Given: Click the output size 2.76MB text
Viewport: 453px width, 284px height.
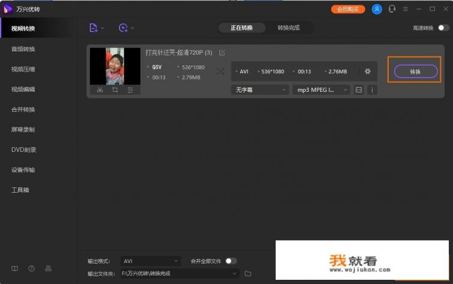Looking at the screenshot, I should point(338,71).
